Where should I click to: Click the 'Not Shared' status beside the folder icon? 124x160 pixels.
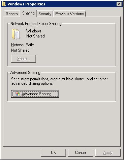pos(35,36)
